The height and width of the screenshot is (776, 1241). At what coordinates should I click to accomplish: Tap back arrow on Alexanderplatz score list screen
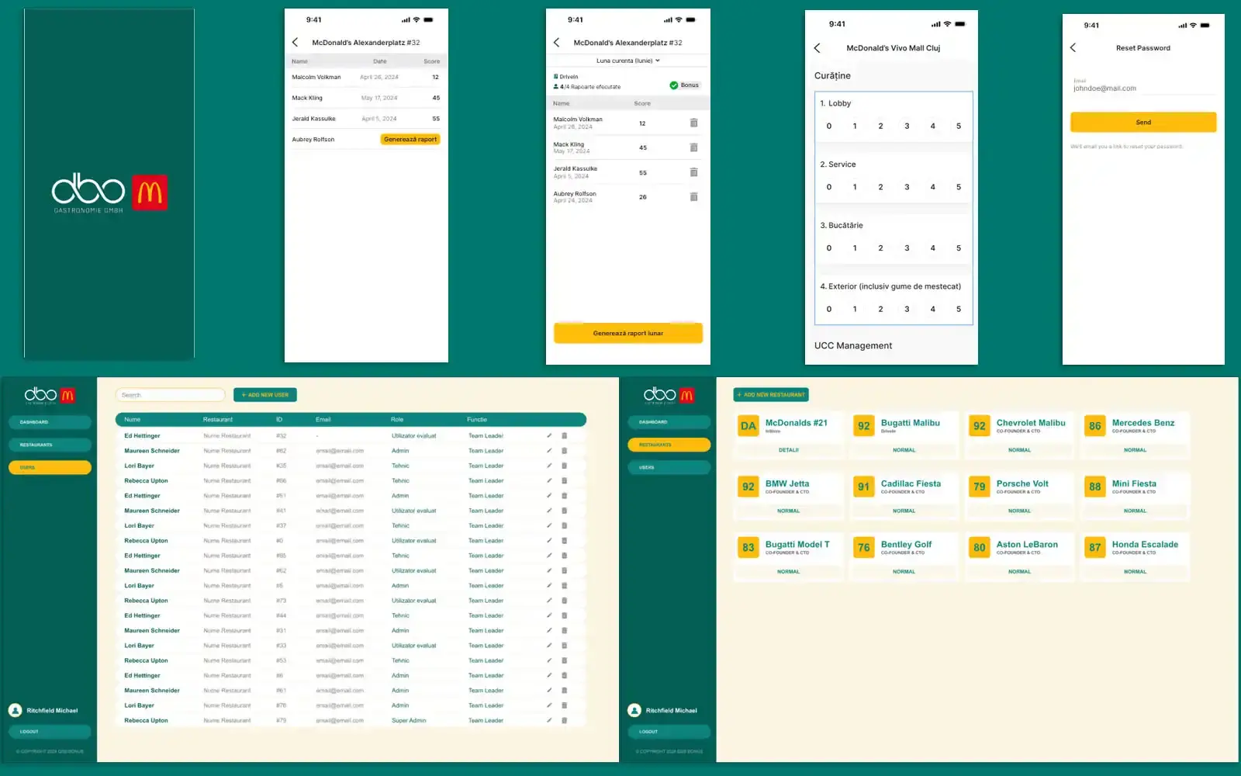click(295, 43)
